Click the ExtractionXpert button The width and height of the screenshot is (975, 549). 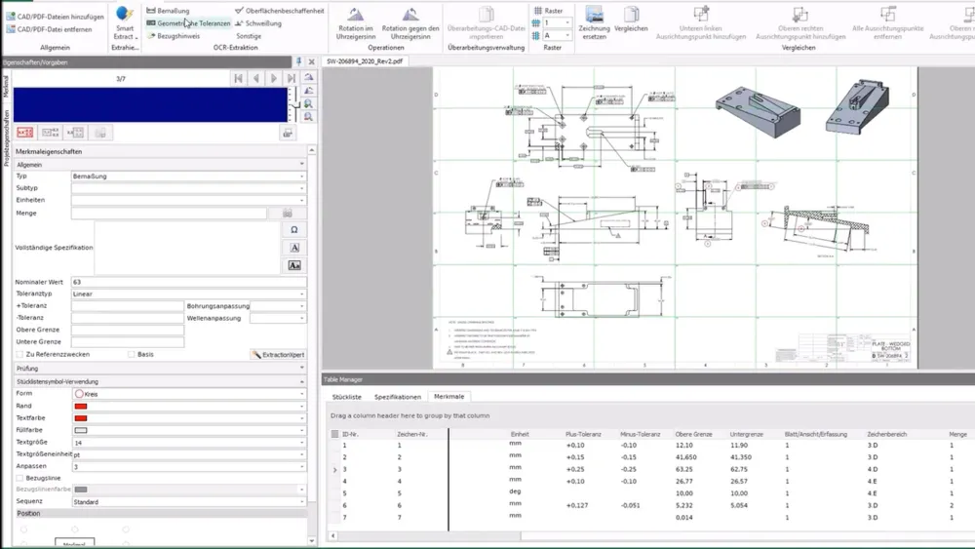278,354
